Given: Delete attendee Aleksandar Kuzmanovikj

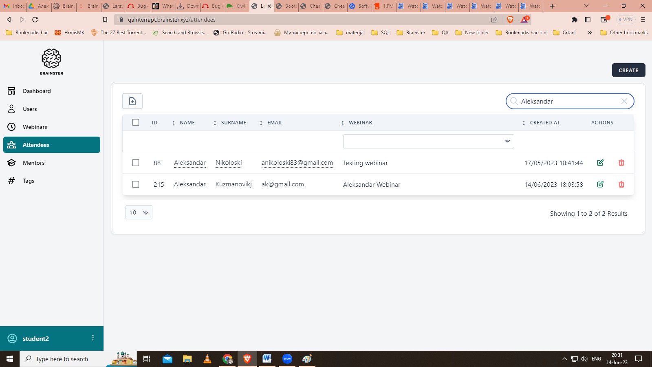Looking at the screenshot, I should click(621, 184).
